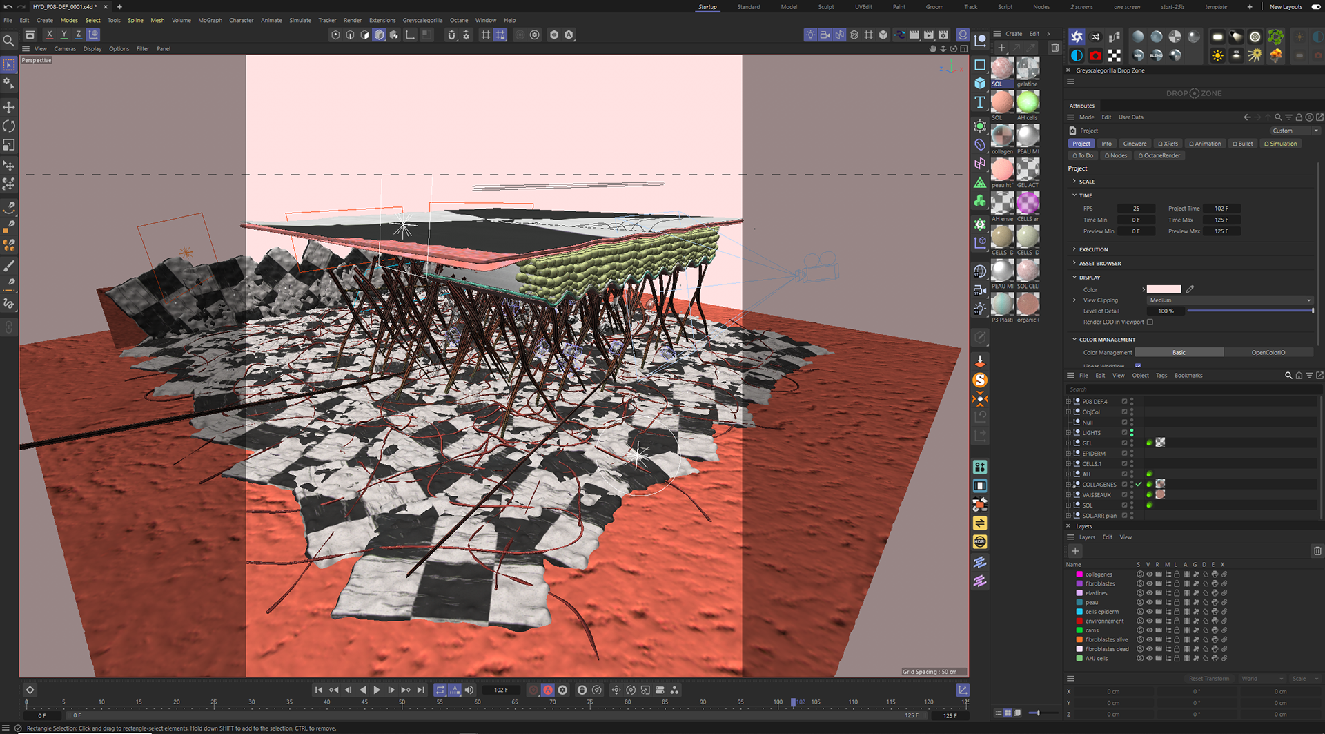Select OpenColorIO color management button
The width and height of the screenshot is (1325, 734).
[1268, 352]
